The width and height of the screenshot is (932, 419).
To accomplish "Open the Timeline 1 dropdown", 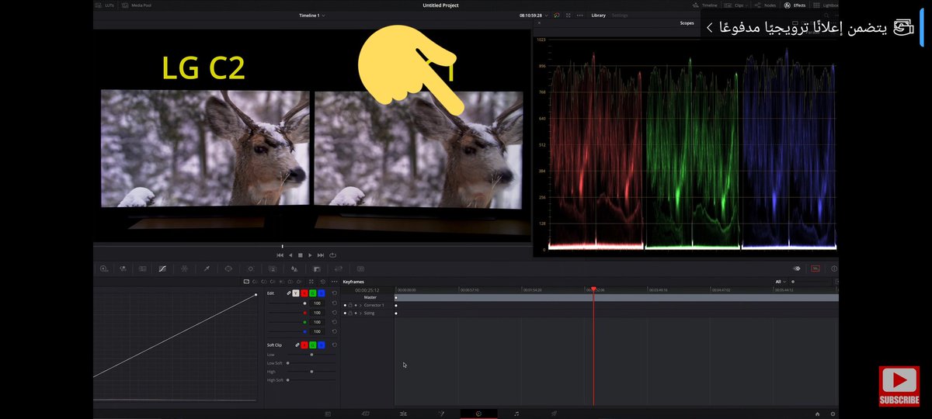I will (x=312, y=16).
